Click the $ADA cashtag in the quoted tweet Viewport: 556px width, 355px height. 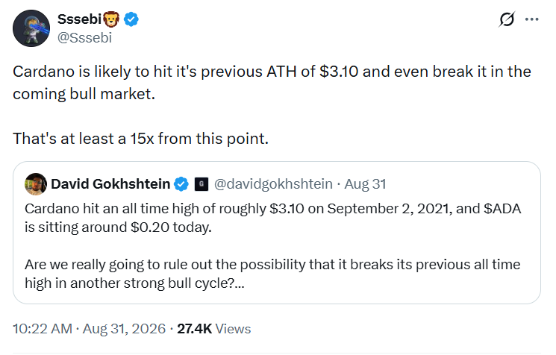click(x=502, y=209)
